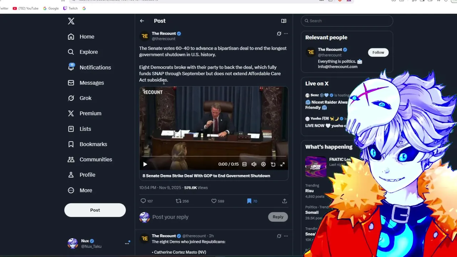The image size is (457, 257).
Task: Open reader view icon in Post header
Action: pyautogui.click(x=284, y=21)
